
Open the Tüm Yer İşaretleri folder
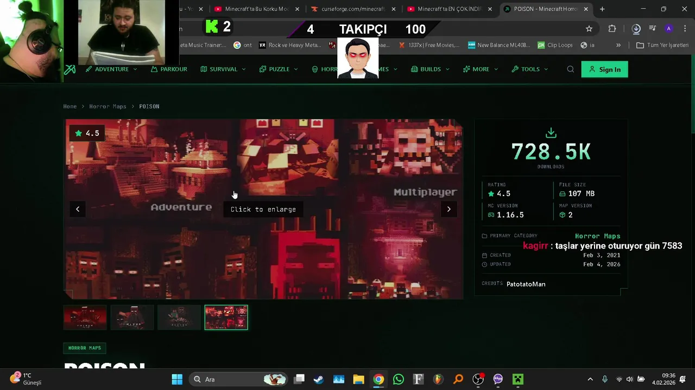coord(662,45)
